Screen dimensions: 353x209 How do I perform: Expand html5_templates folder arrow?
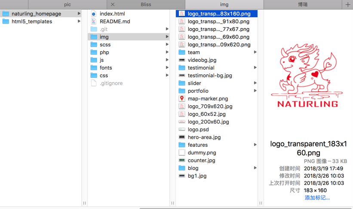coord(79,21)
